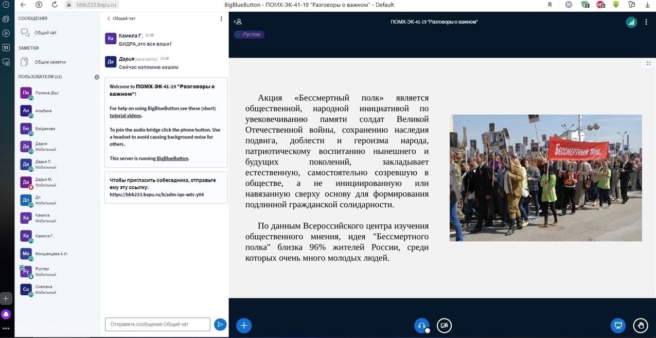Toggle the webcam sharing button
The image size is (656, 338).
point(444,325)
